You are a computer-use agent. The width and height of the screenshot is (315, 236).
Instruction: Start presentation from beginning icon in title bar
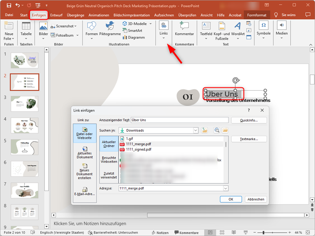click(x=37, y=5)
